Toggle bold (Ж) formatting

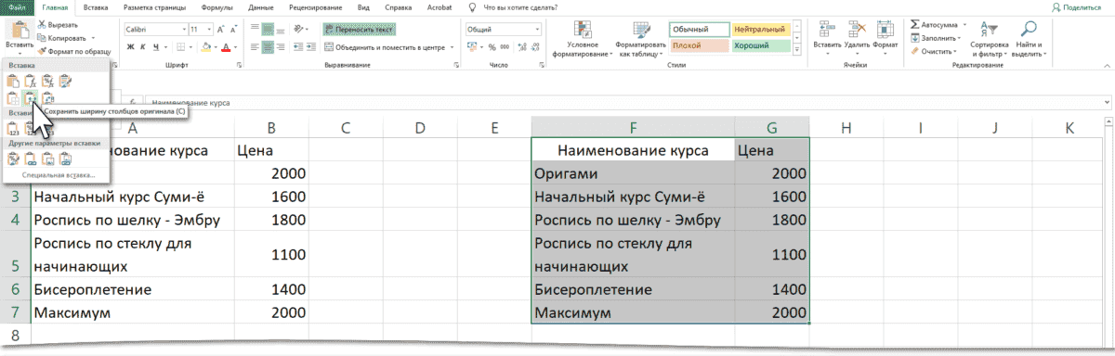[130, 47]
